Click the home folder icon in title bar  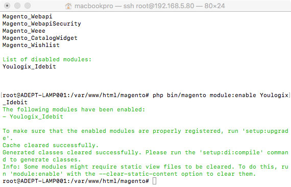(68, 6)
